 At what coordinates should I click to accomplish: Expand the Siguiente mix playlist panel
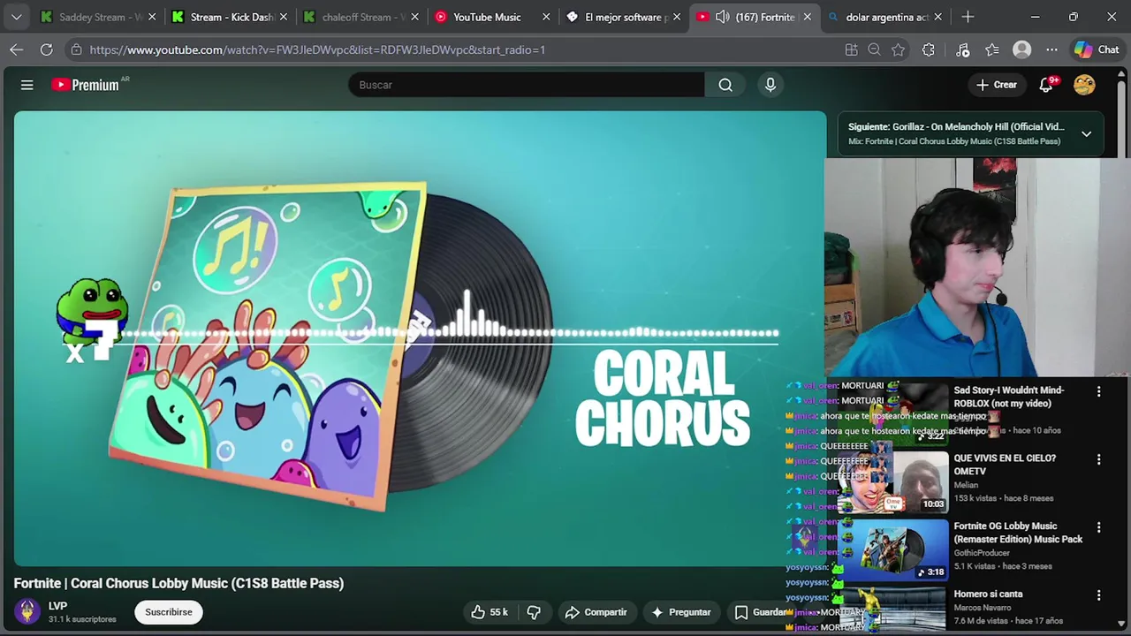[1086, 133]
